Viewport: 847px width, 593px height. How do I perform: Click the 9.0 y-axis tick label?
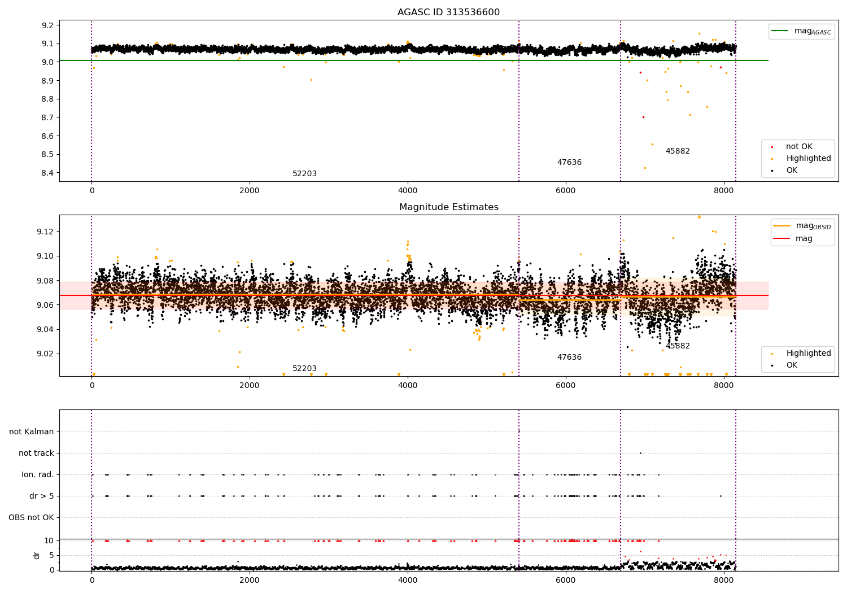pos(47,62)
